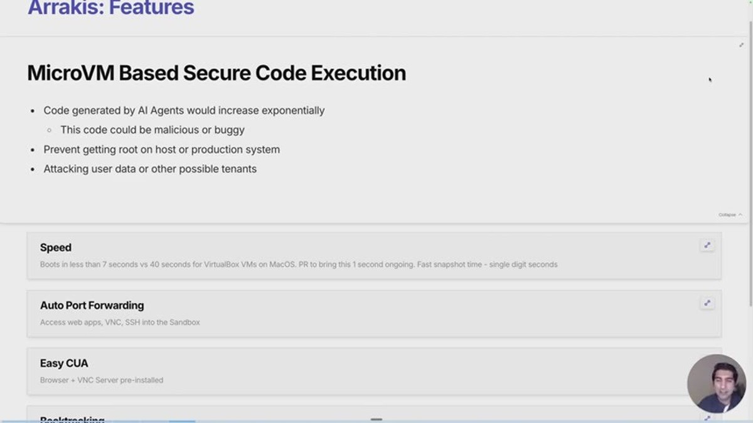Expand the MicroVM section to fullscreen
Image resolution: width=753 pixels, height=423 pixels.
[741, 45]
